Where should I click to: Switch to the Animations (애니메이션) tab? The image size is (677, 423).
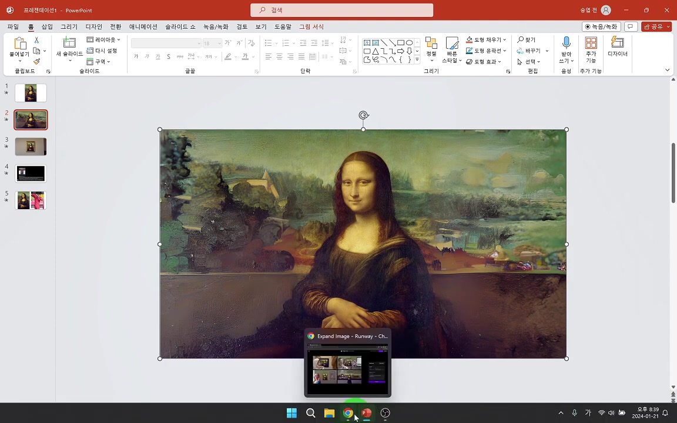(143, 27)
